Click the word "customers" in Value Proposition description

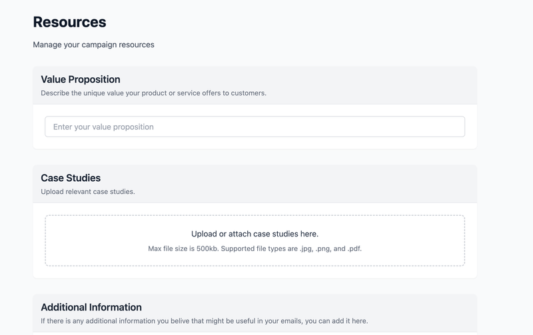tap(248, 93)
